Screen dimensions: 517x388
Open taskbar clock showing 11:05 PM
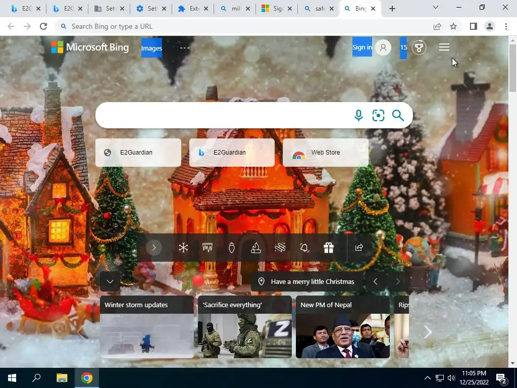(x=474, y=378)
